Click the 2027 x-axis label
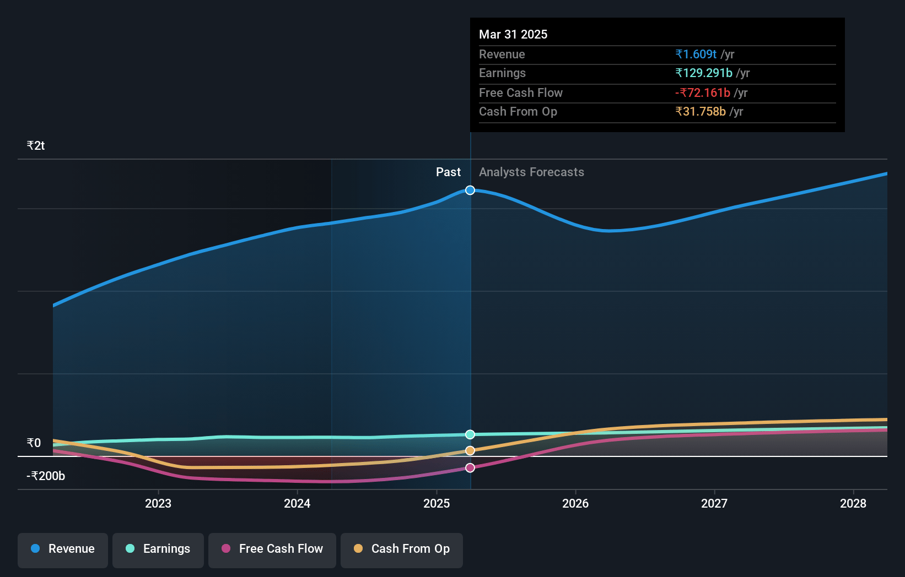The height and width of the screenshot is (577, 905). [x=714, y=503]
